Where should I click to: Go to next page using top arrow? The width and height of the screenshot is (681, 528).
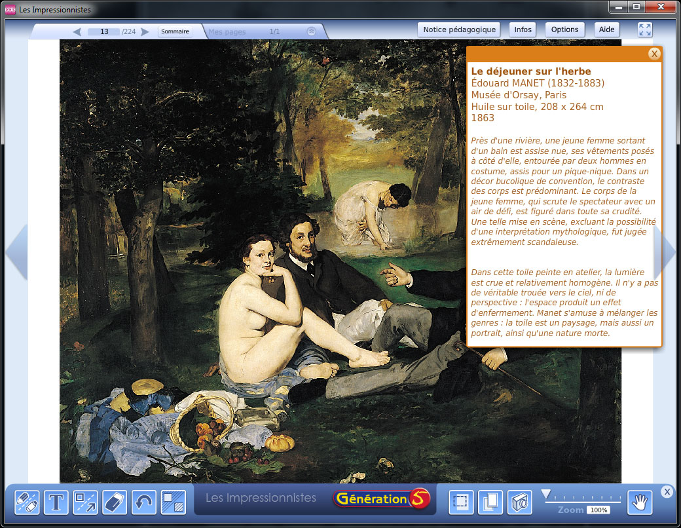145,31
